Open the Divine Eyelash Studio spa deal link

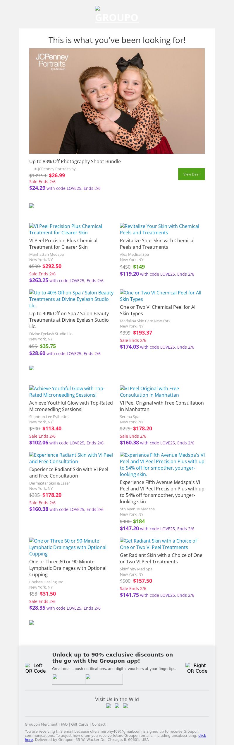(x=71, y=299)
